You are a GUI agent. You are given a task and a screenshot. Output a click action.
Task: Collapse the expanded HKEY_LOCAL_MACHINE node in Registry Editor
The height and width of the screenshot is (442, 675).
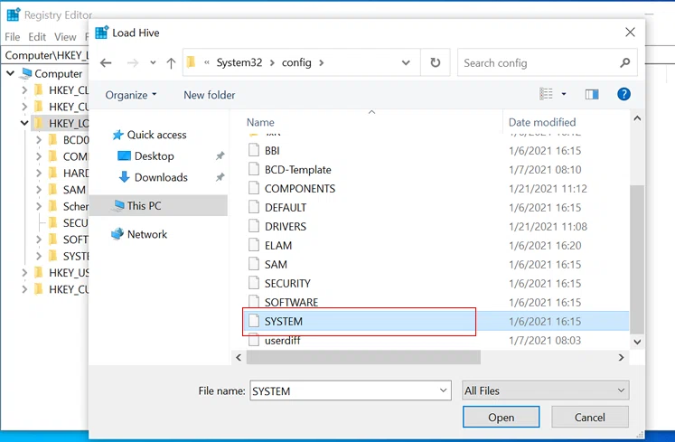coord(24,123)
